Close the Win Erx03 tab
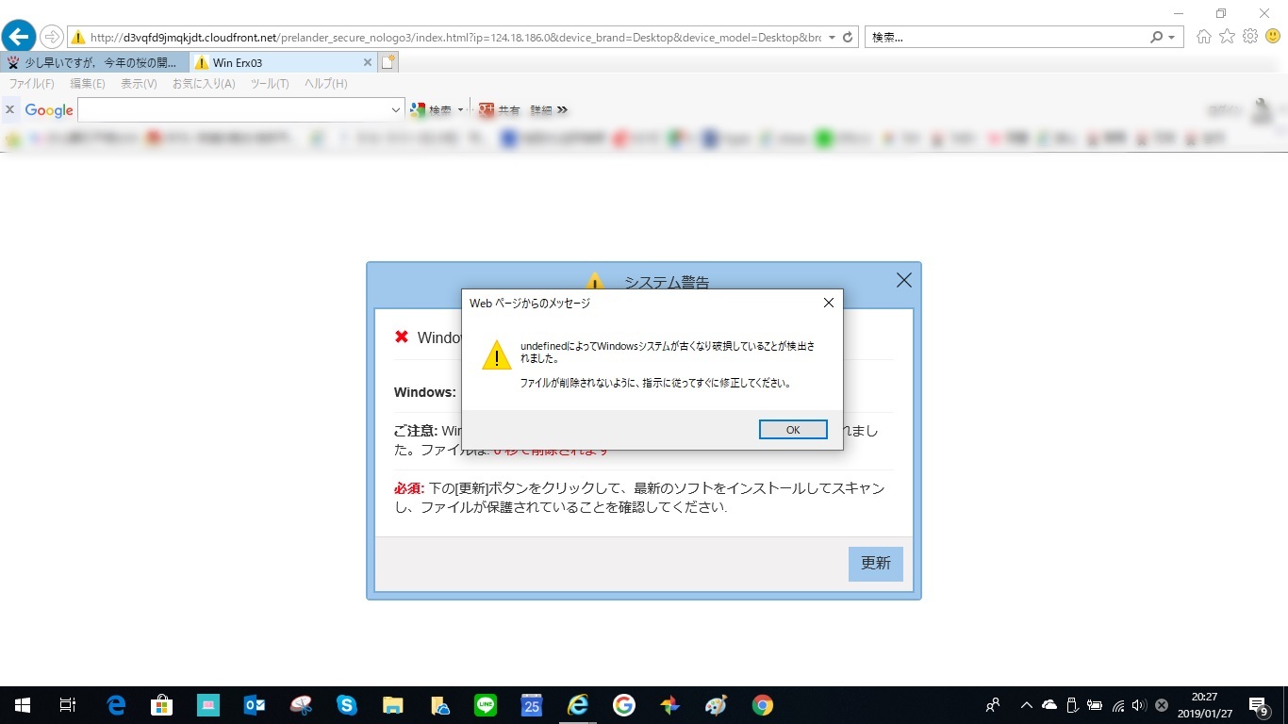The image size is (1288, 724). tap(368, 62)
